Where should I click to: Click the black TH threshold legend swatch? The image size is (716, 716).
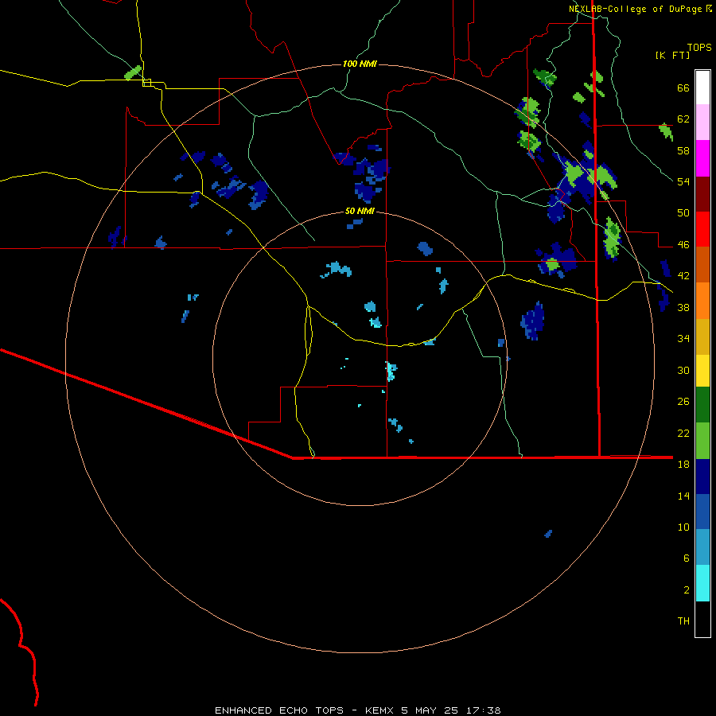tap(702, 619)
